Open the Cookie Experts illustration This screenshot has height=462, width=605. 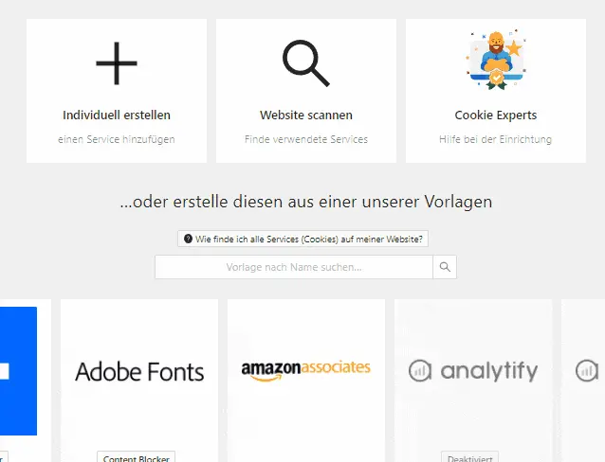pyautogui.click(x=496, y=60)
